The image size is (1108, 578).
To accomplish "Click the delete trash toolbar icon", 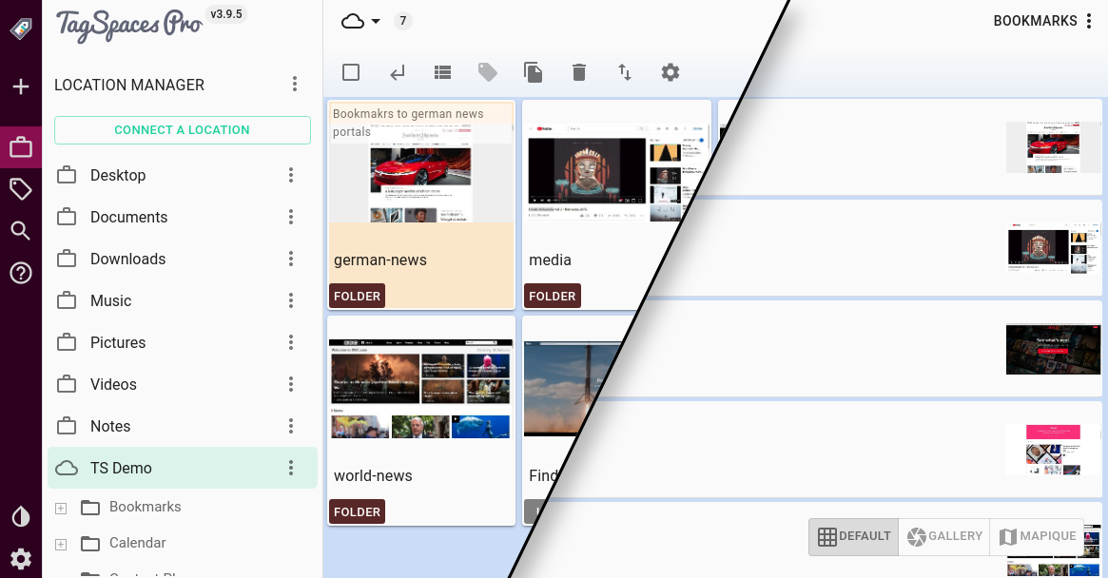I will tap(579, 72).
